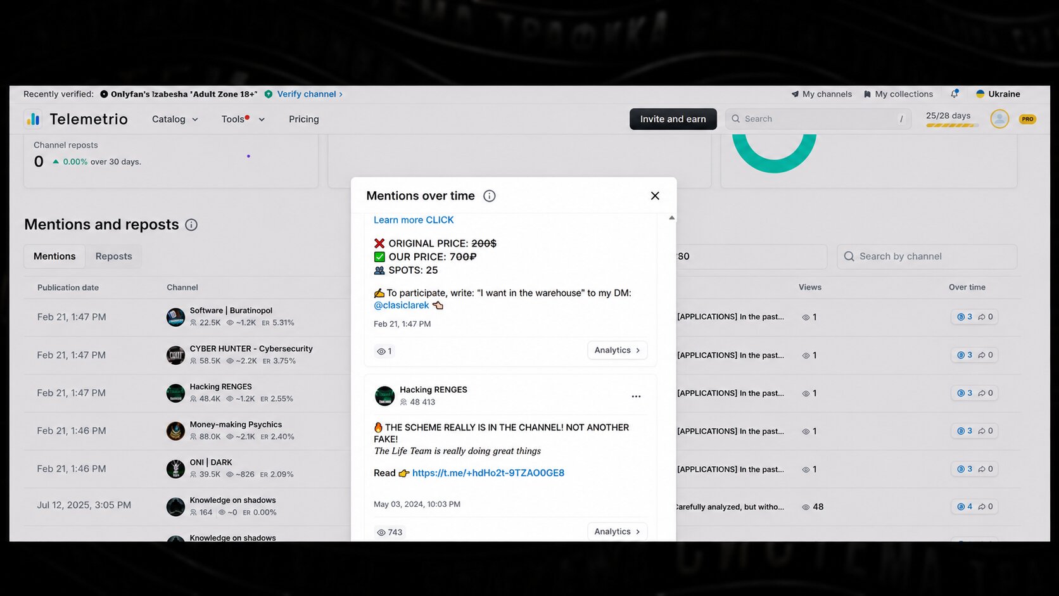
Task: Switch to the Mentions tab
Action: click(x=54, y=256)
